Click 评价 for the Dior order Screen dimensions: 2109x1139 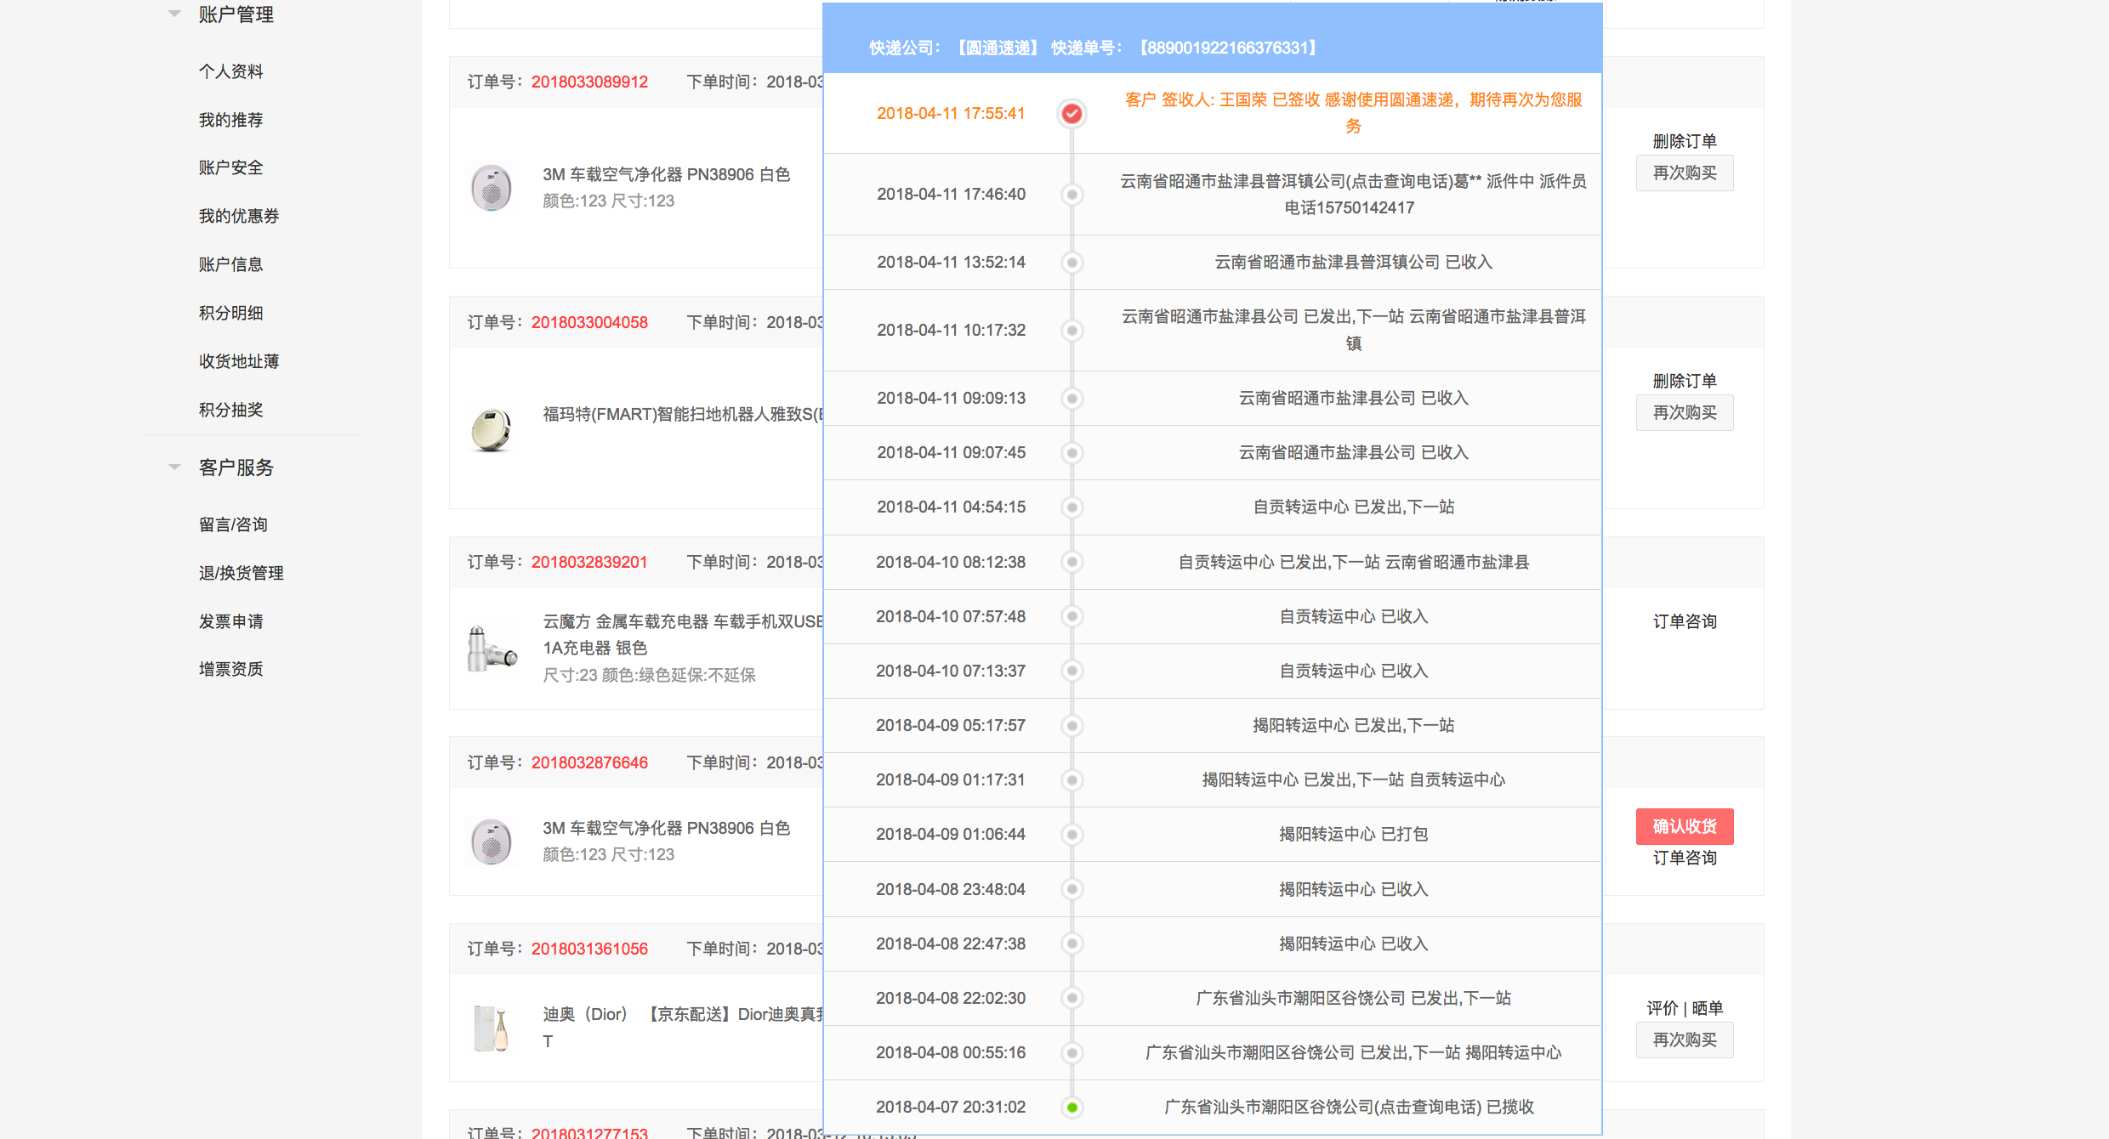pyautogui.click(x=1662, y=1008)
